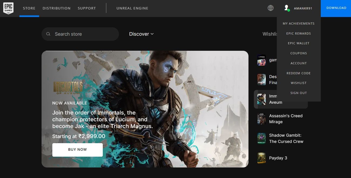Expand the Discover dropdown
This screenshot has height=178, width=351.
tap(141, 34)
